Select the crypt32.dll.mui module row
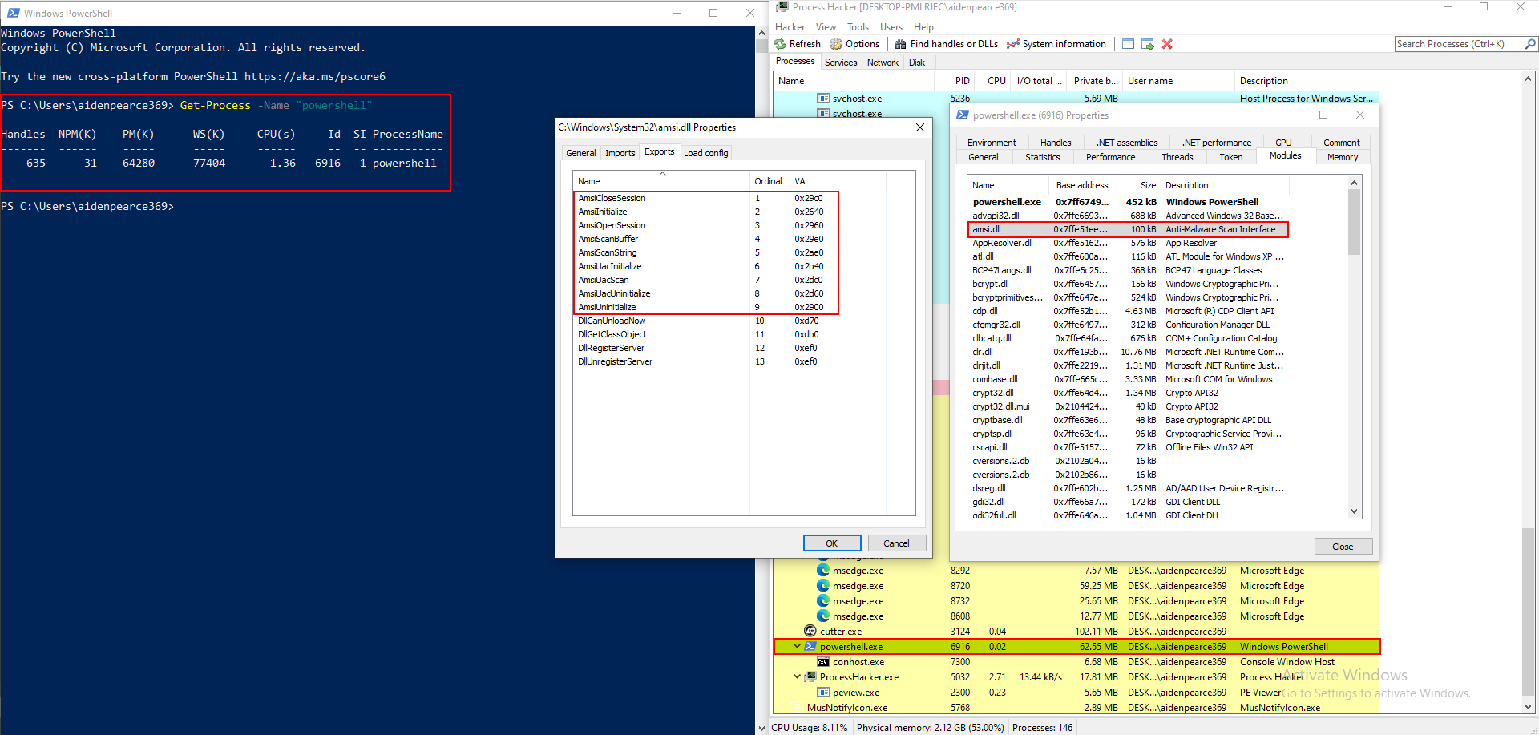 1128,406
